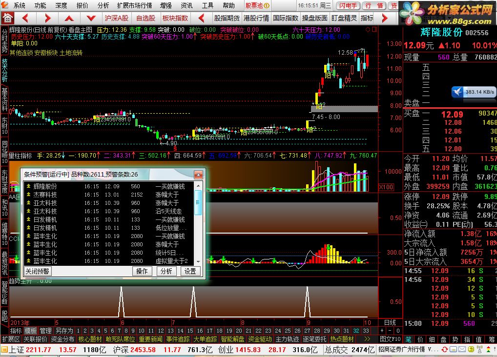
Task: Click the plus zoom button beside indicator numbers
Action: [382, 331]
